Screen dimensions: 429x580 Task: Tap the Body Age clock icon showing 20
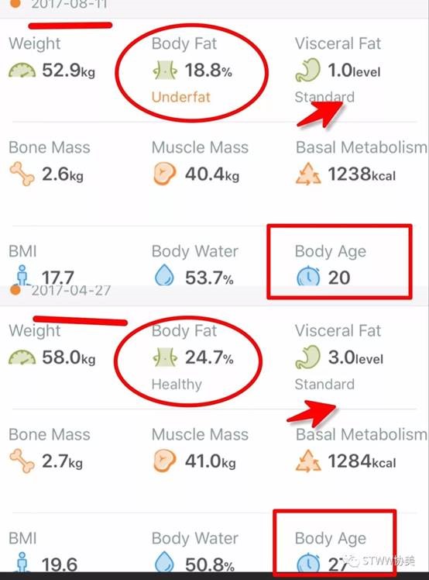click(x=308, y=277)
